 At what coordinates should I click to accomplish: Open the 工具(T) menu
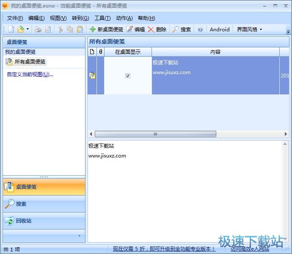(102, 18)
